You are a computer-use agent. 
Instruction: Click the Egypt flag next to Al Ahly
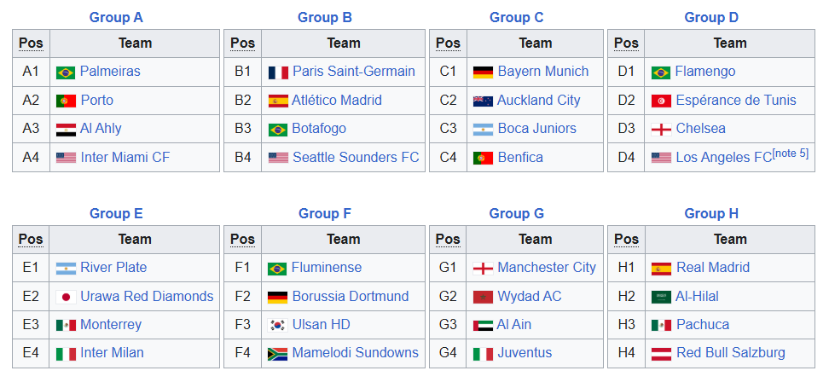tap(66, 130)
